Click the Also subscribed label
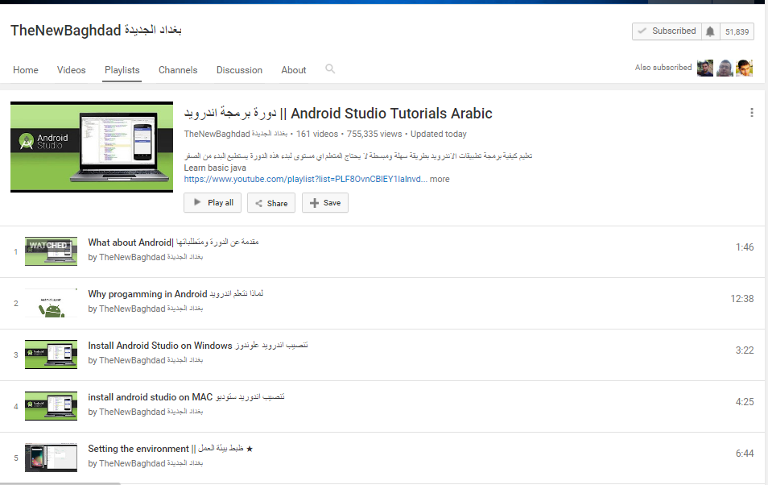 click(x=663, y=68)
